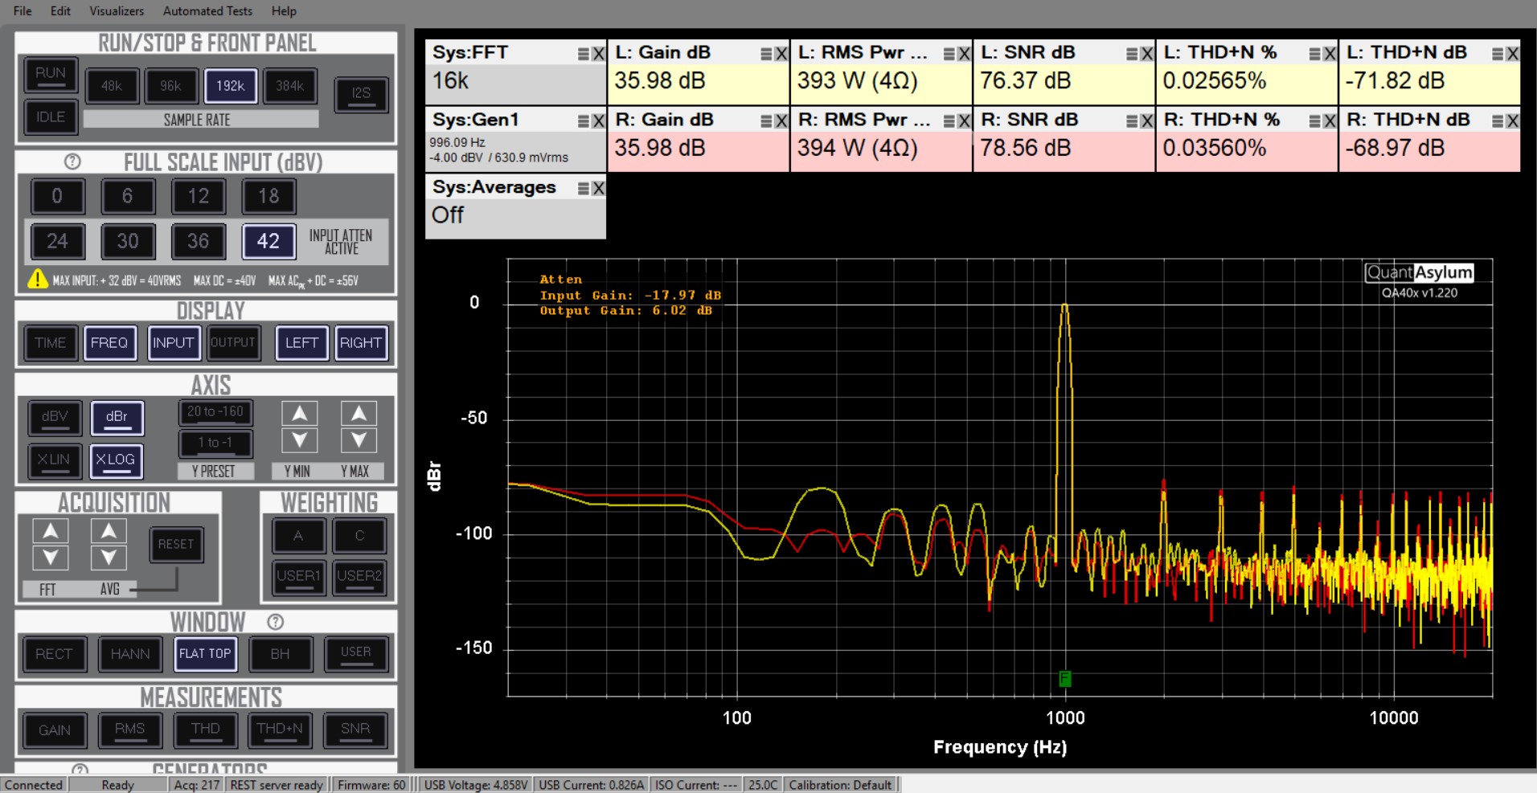Click the USB Voltage: 4.858V status entry
The image size is (1537, 793).
pyautogui.click(x=476, y=785)
